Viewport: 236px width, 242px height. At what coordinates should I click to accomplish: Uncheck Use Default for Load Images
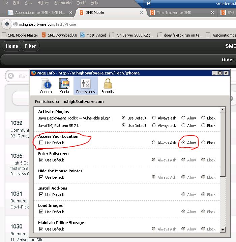point(41,212)
